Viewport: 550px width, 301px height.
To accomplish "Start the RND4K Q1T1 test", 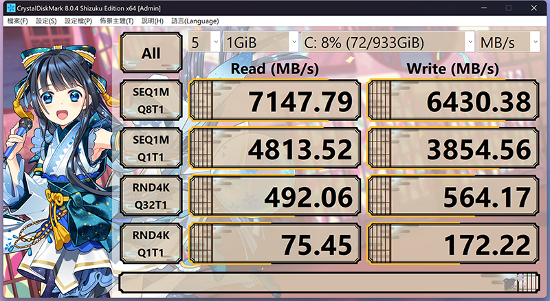I will (x=151, y=243).
